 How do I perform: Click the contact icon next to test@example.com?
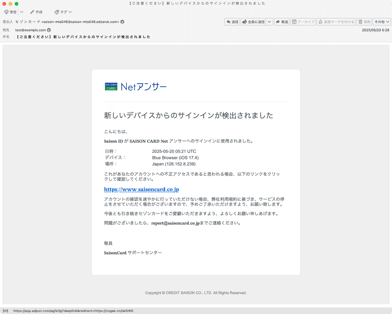pos(49,30)
